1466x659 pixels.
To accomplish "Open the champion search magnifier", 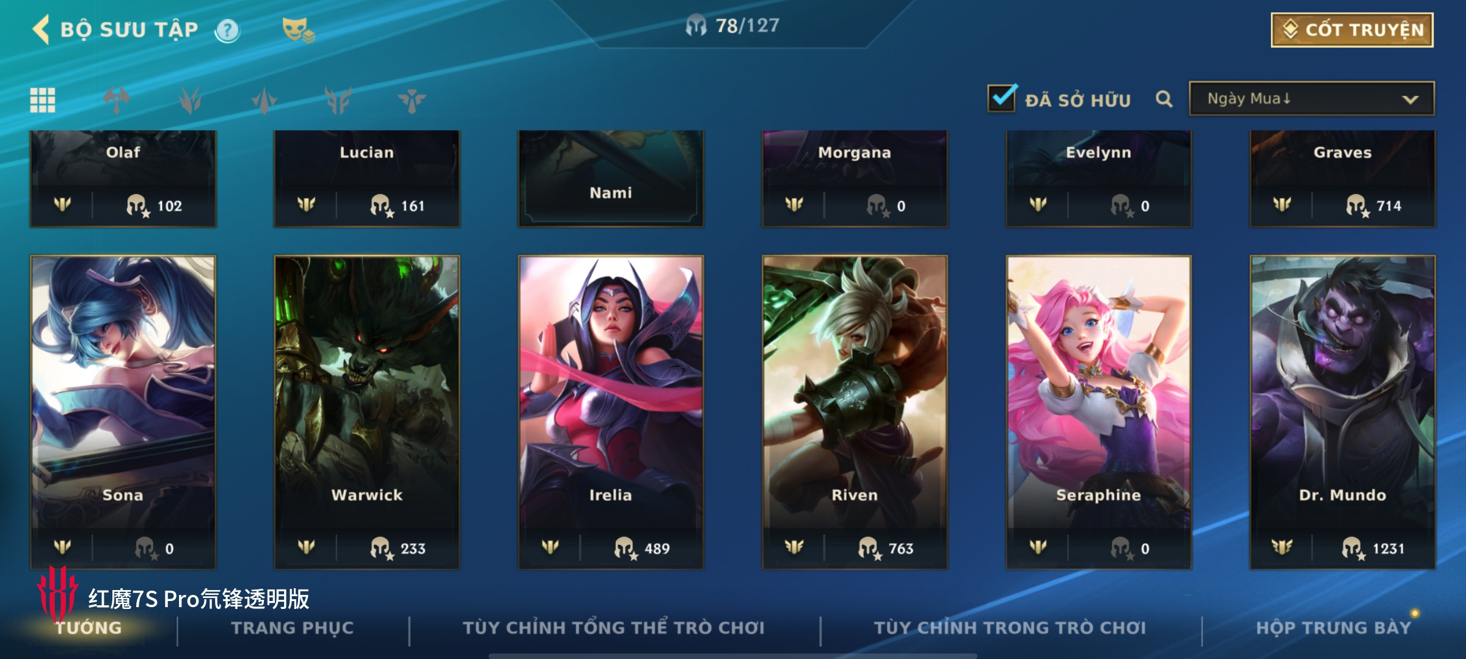I will pyautogui.click(x=1164, y=99).
